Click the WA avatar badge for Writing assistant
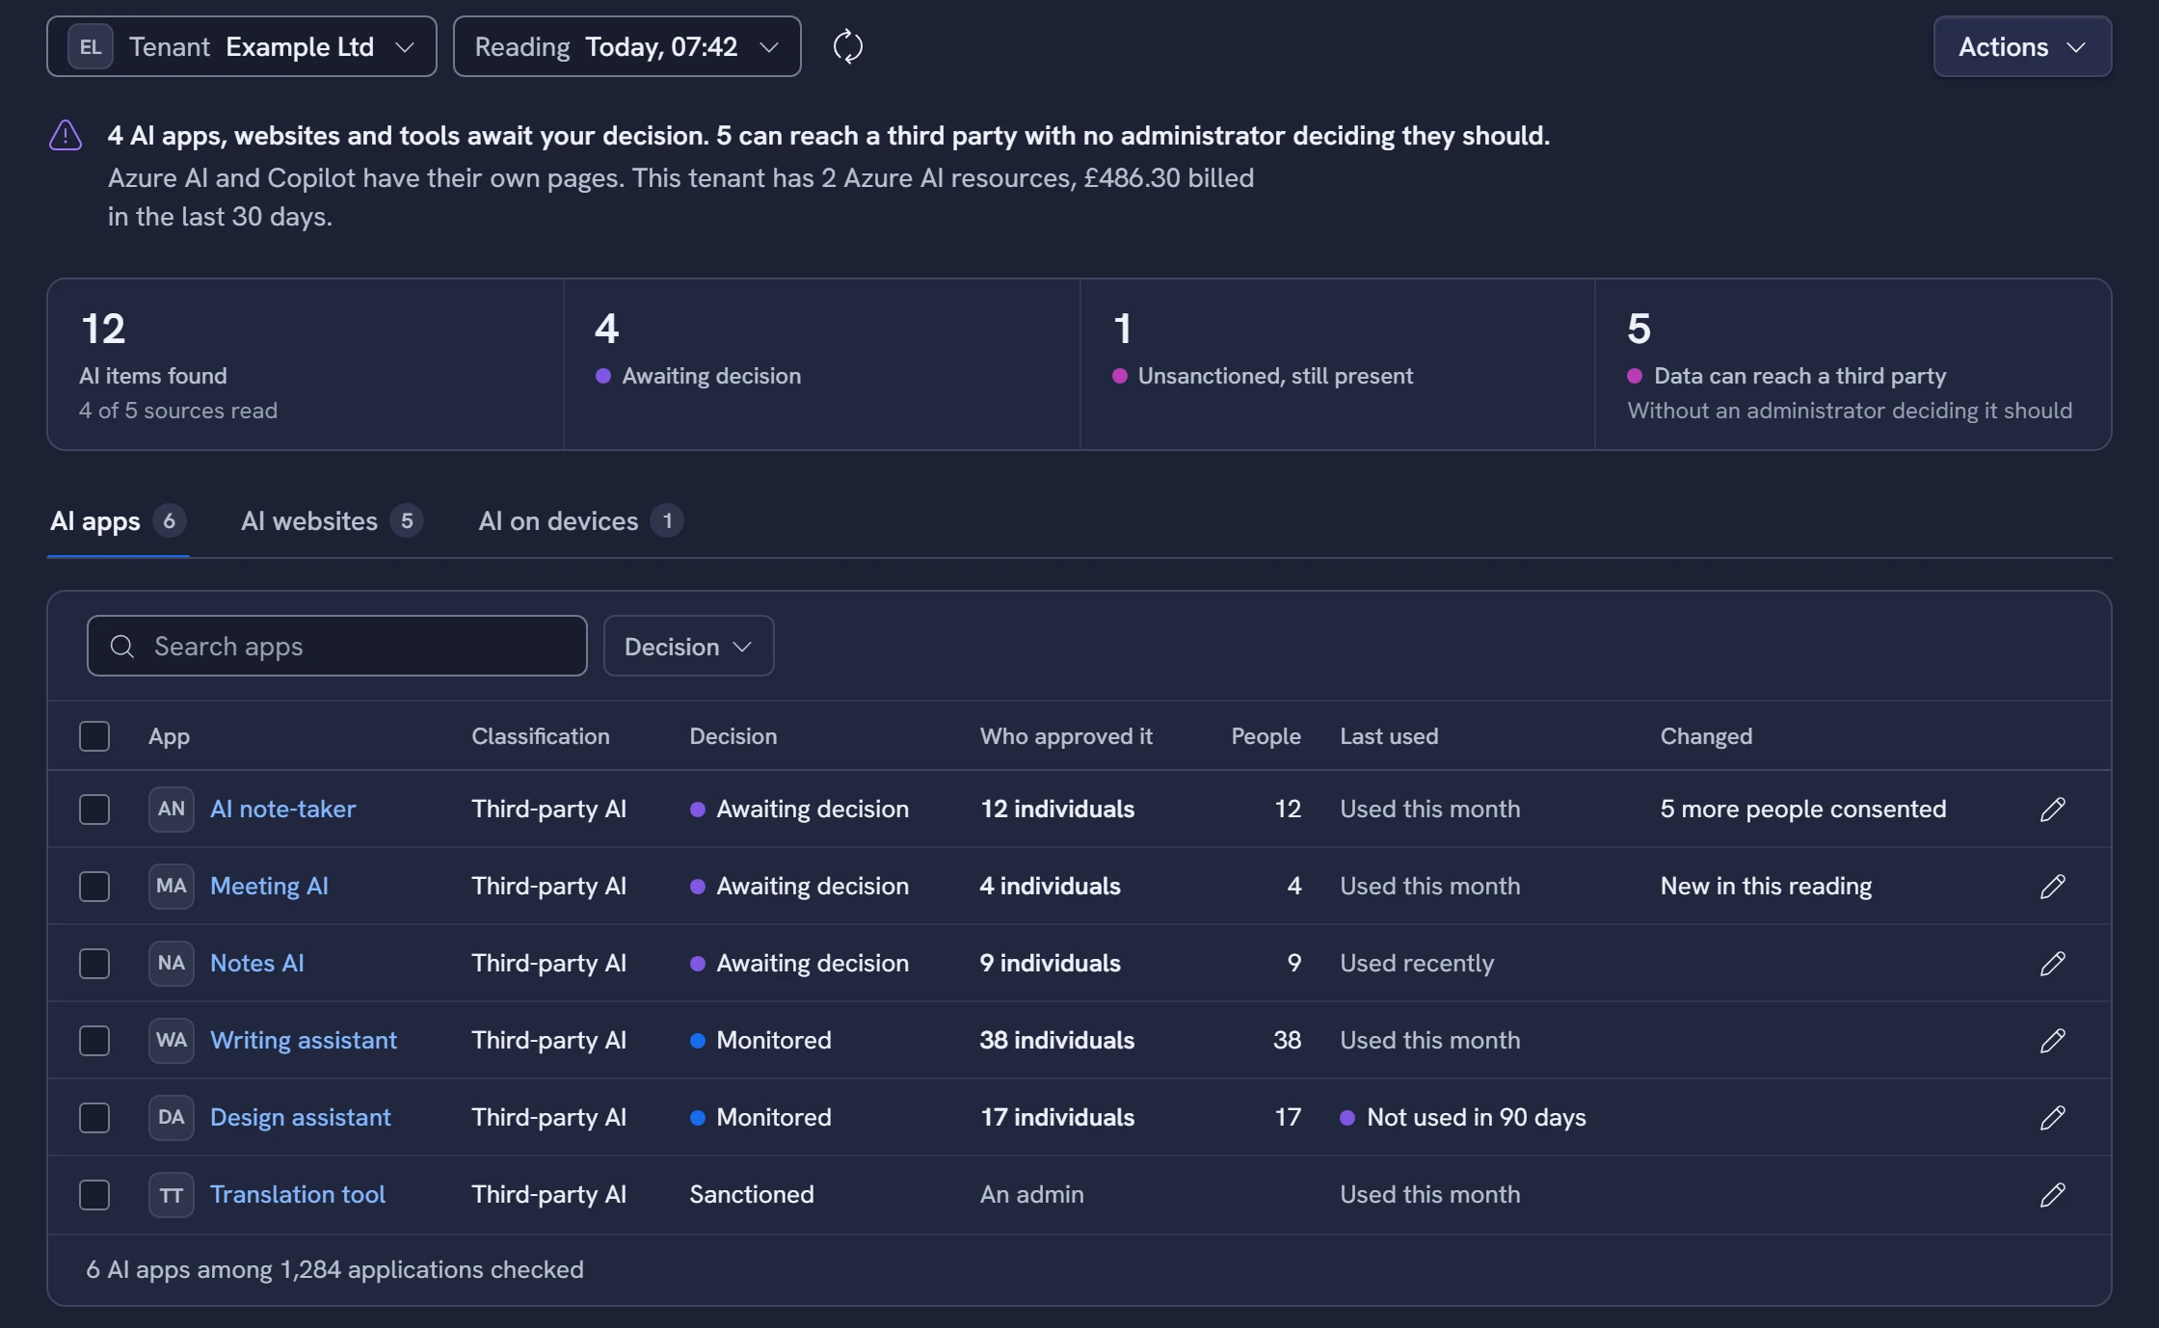This screenshot has width=2159, height=1328. click(x=172, y=1040)
